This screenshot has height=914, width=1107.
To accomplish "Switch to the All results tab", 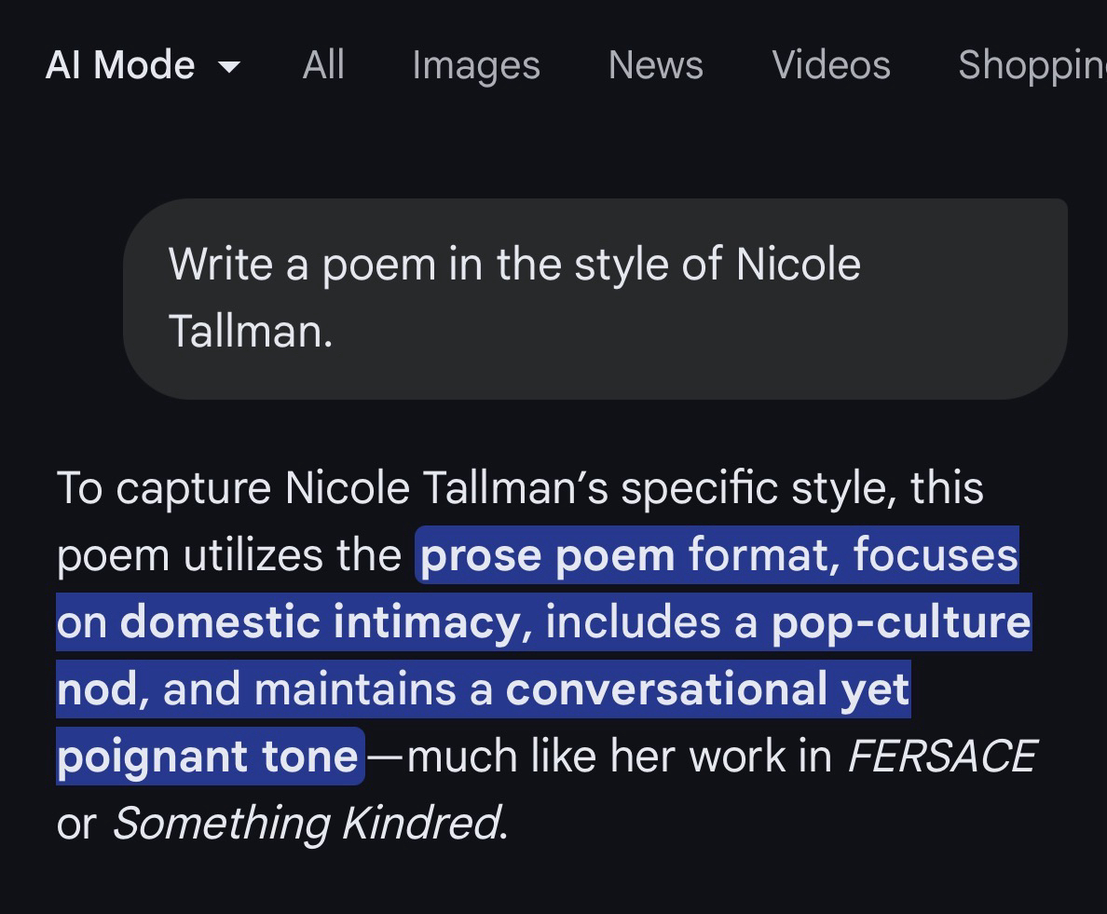I will pyautogui.click(x=323, y=65).
